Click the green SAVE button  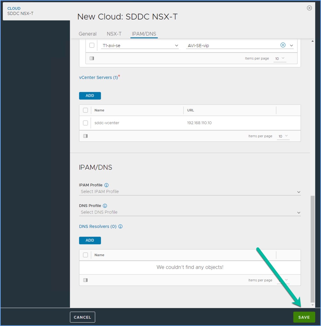(x=304, y=317)
